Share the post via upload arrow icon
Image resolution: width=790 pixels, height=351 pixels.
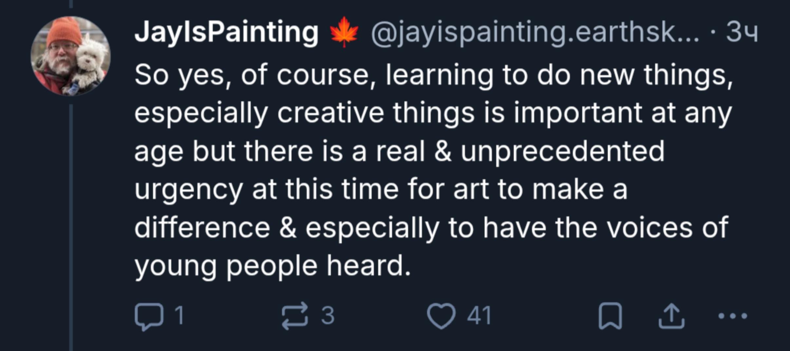(x=671, y=316)
